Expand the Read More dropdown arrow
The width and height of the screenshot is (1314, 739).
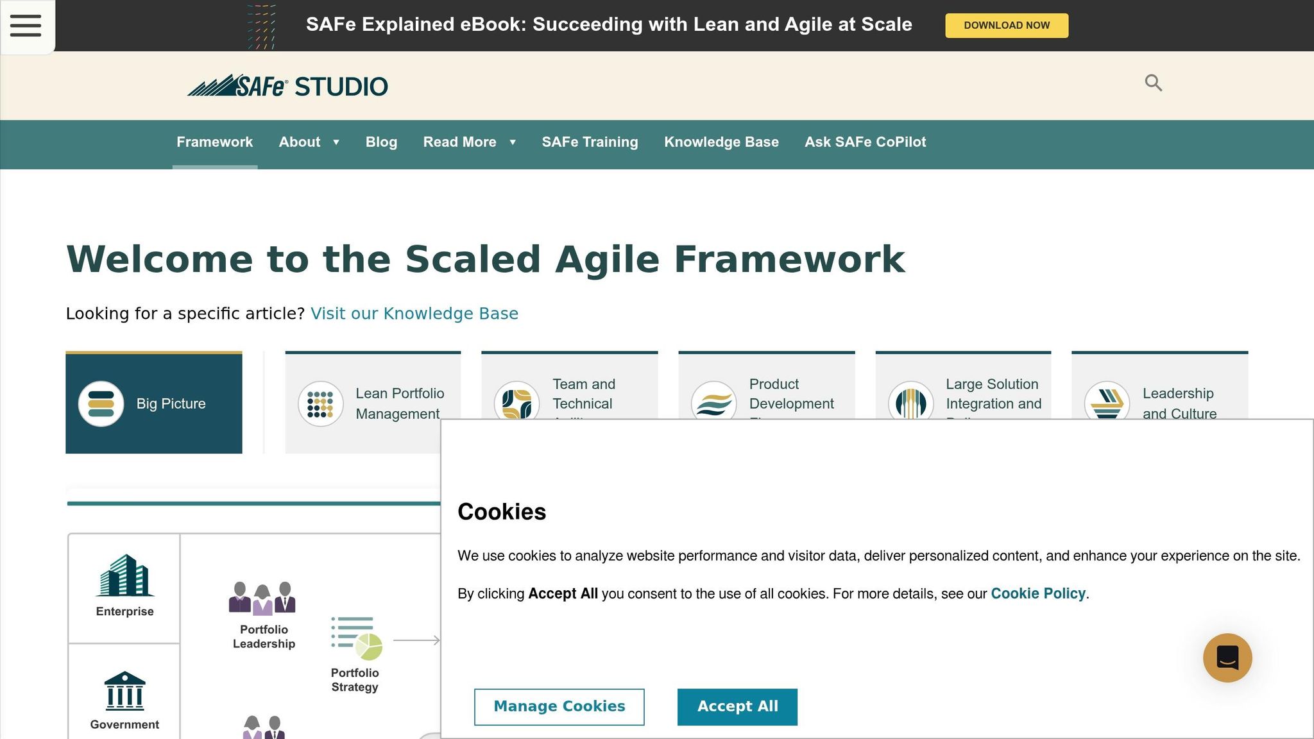tap(512, 142)
